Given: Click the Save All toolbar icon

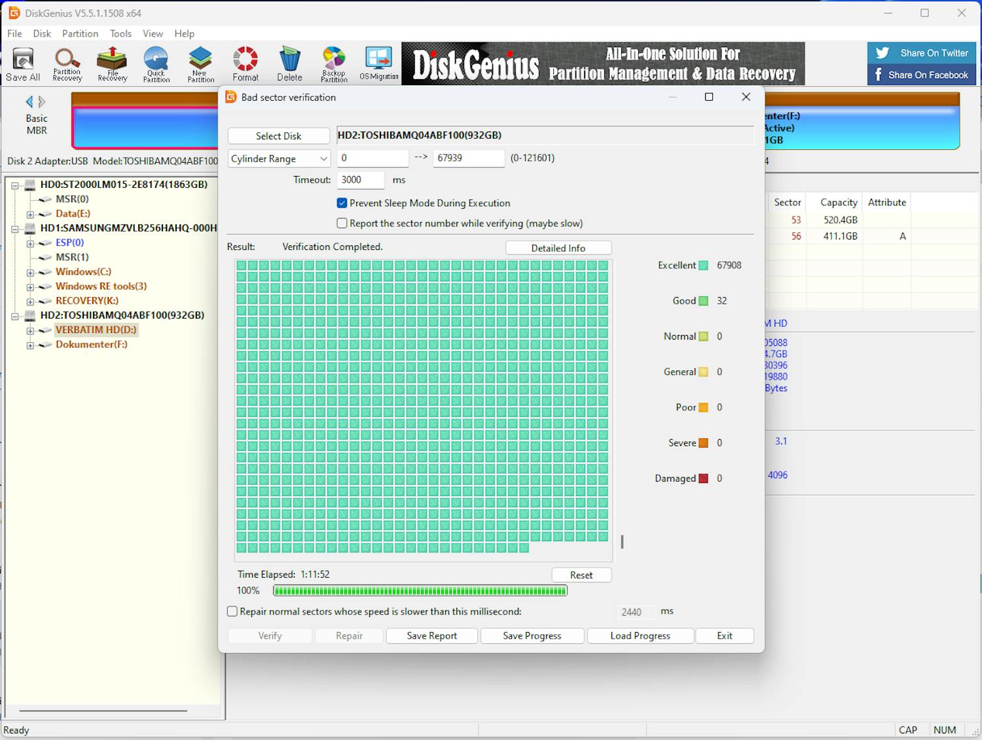Looking at the screenshot, I should click(23, 64).
